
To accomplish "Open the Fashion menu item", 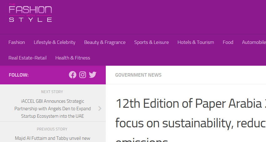I will [17, 42].
